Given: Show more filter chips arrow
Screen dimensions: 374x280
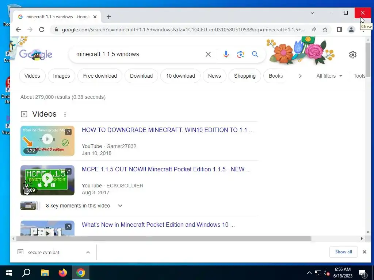Looking at the screenshot, I should 300,76.
